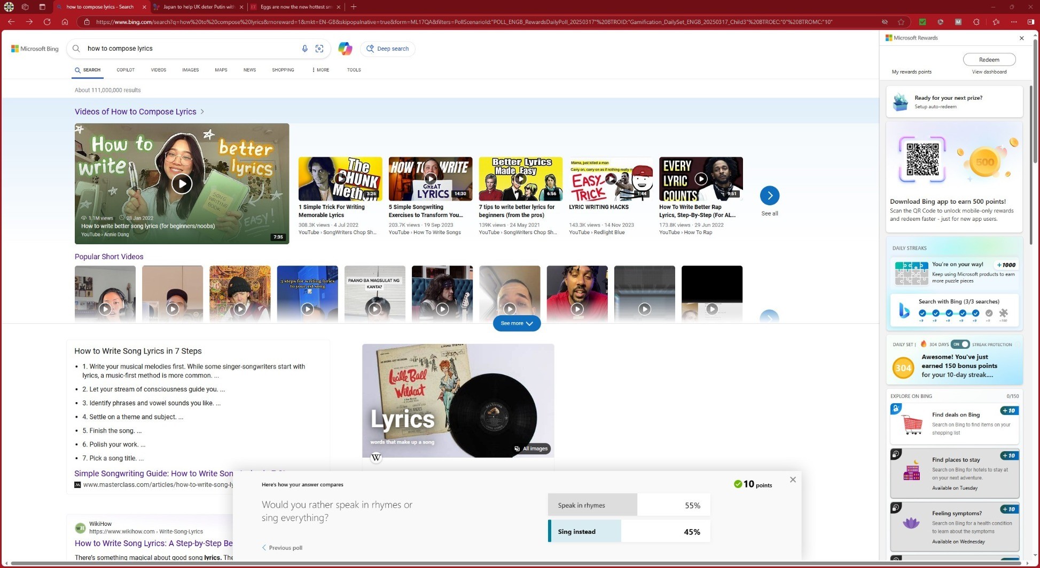
Task: Click the voice search microphone icon
Action: click(304, 49)
